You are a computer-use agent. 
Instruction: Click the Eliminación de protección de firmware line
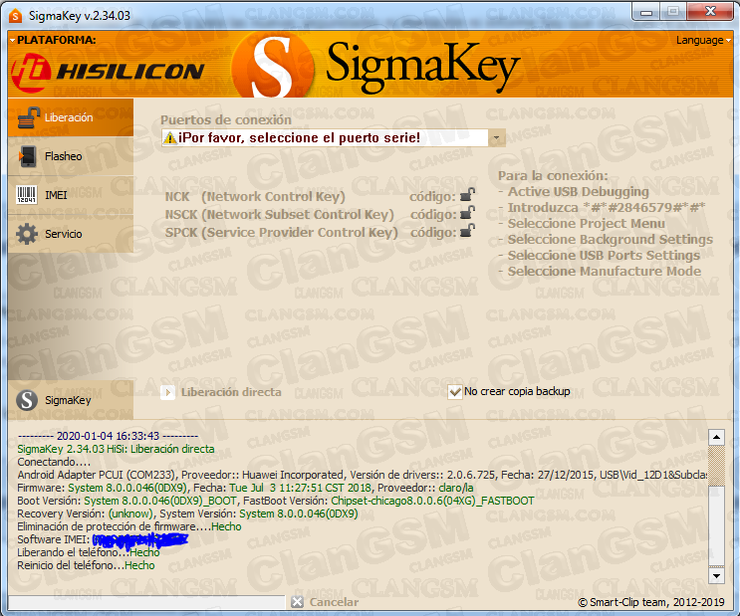click(x=129, y=526)
